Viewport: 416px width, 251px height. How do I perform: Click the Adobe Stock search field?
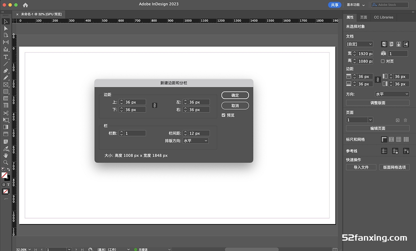(390, 5)
